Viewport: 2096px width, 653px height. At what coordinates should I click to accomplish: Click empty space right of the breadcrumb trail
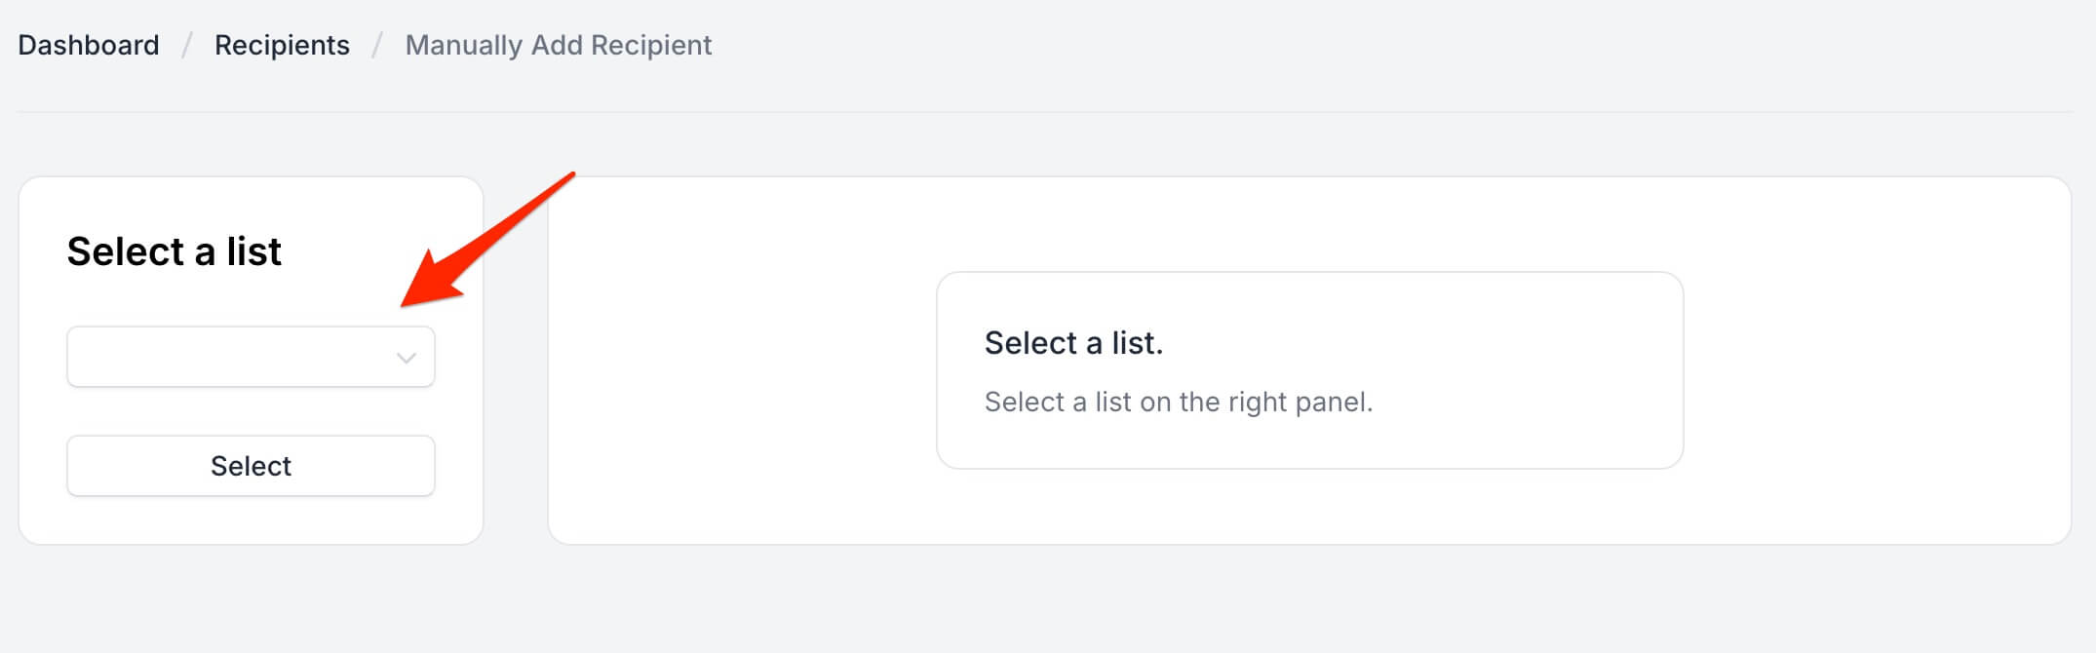[1365, 46]
